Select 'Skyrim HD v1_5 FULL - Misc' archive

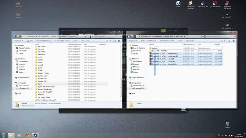(x=186, y=59)
